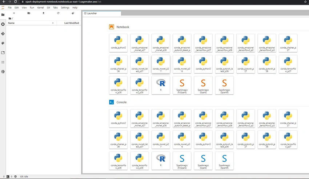This screenshot has width=309, height=179.
Task: Launch conda_mxnet_latest_p37 notebook
Action: pos(140,64)
